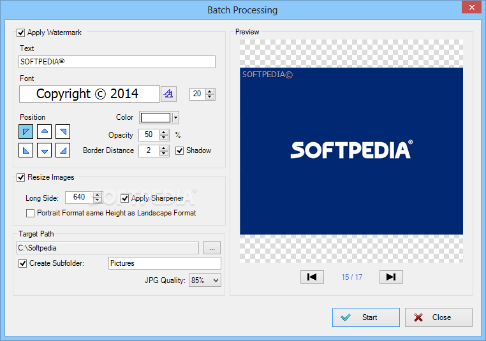
Task: Click the font preview Copyright © 2014
Action: pyautogui.click(x=89, y=94)
